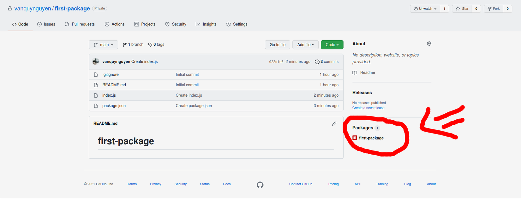521x199 pixels.
Task: Click the About section gear icon
Action: 429,44
